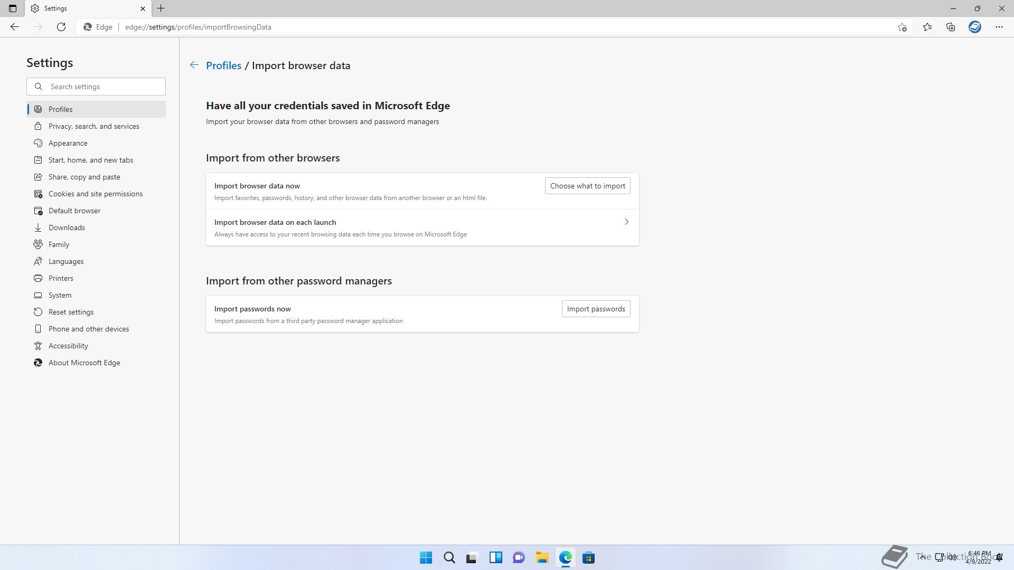Open About Microsoft Edge page

pyautogui.click(x=96, y=363)
